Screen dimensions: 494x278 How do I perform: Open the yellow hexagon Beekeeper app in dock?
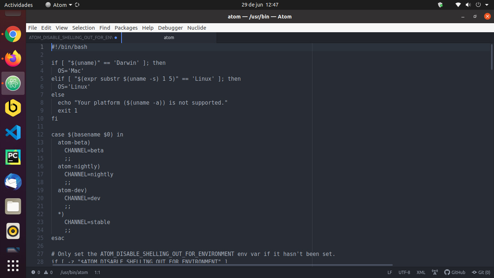13,108
